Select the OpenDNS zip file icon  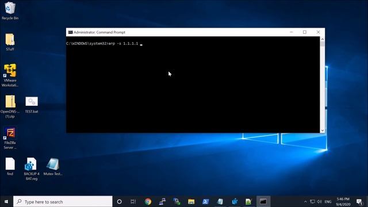tap(10, 106)
